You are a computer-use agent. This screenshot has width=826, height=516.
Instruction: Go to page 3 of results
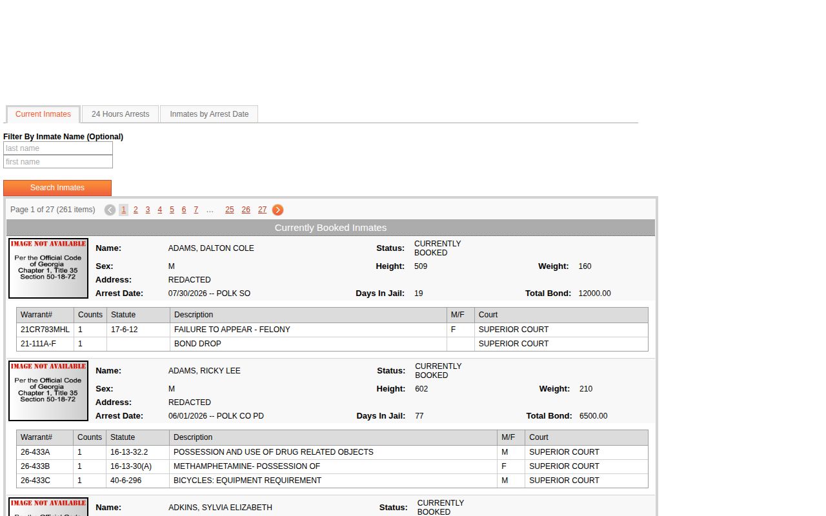point(148,210)
